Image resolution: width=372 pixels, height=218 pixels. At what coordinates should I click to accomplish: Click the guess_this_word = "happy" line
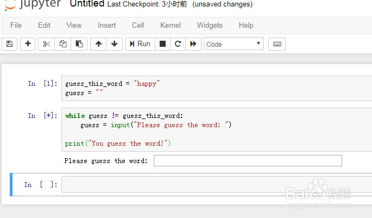tap(112, 84)
